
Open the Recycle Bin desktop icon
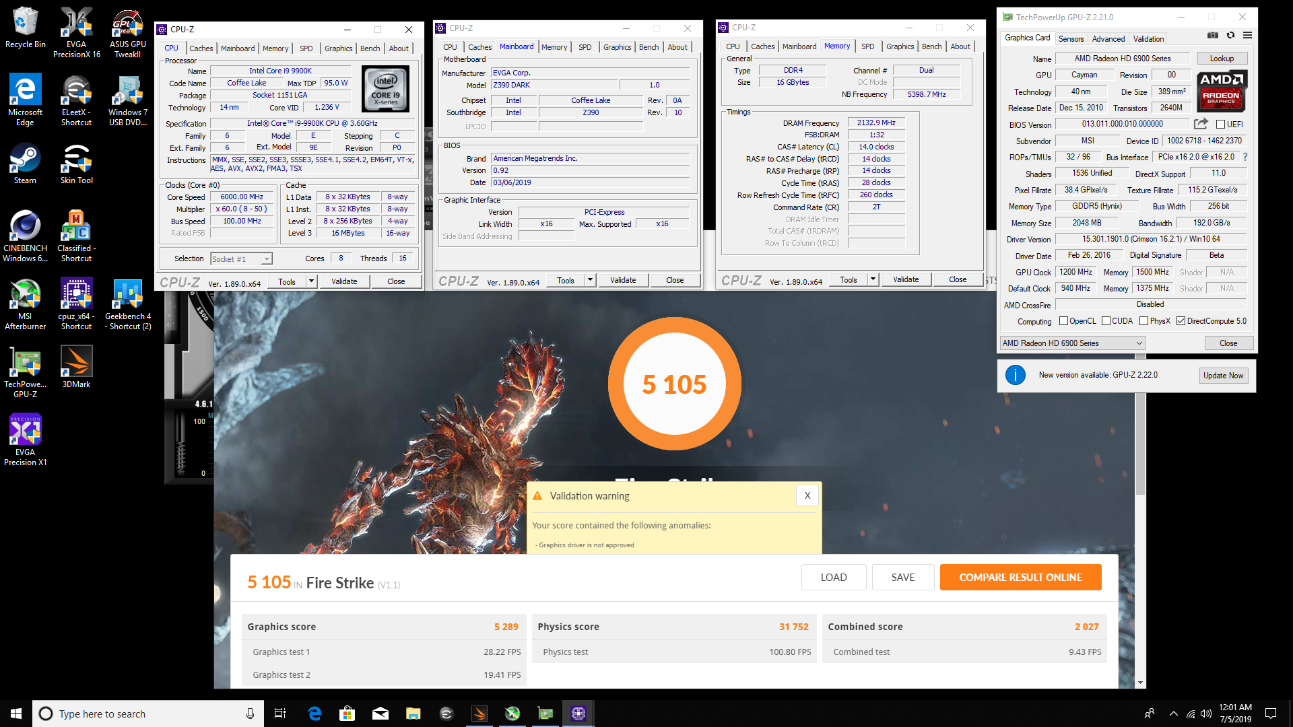[25, 28]
